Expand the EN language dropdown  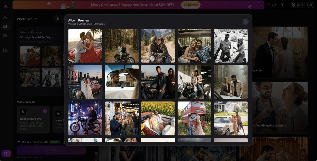pyautogui.click(x=297, y=5)
